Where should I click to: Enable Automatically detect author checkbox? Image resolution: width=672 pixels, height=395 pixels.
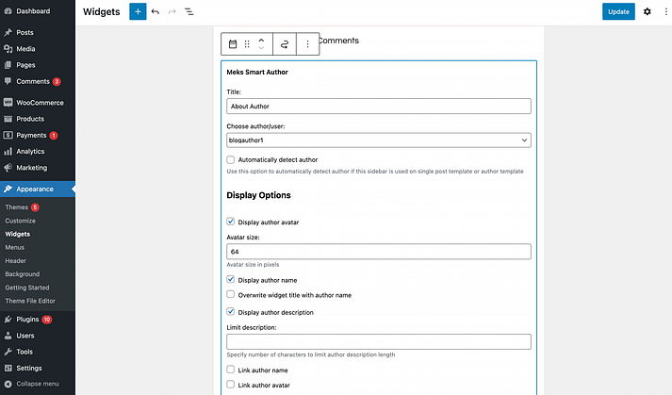[x=231, y=159]
